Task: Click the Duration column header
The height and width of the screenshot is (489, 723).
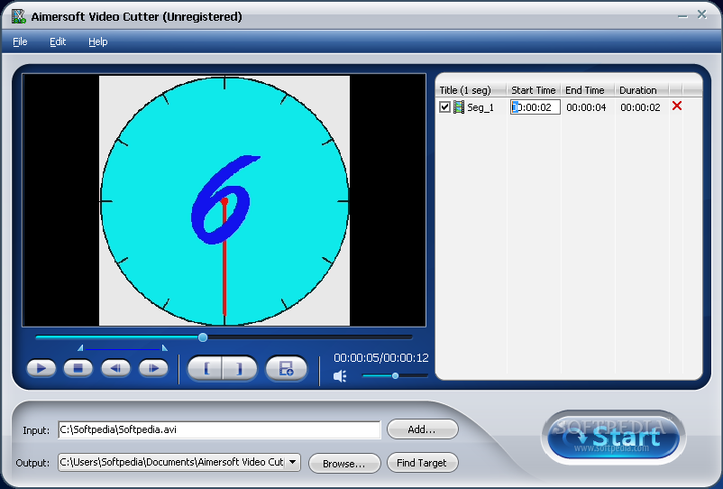Action: click(x=641, y=90)
